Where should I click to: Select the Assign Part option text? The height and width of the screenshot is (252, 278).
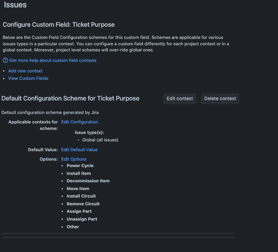[x=79, y=211]
